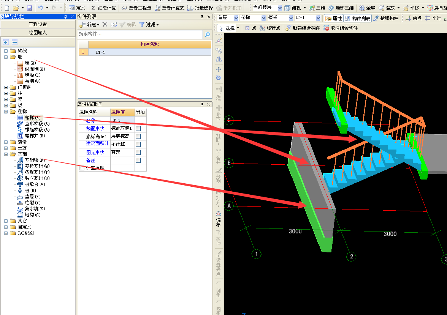Image resolution: width=447 pixels, height=315 pixels.
Task: Click 平行 parallel axis tool
Action: tap(433, 18)
